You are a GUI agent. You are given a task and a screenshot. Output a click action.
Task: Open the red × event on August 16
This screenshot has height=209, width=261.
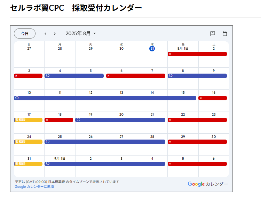(213, 98)
